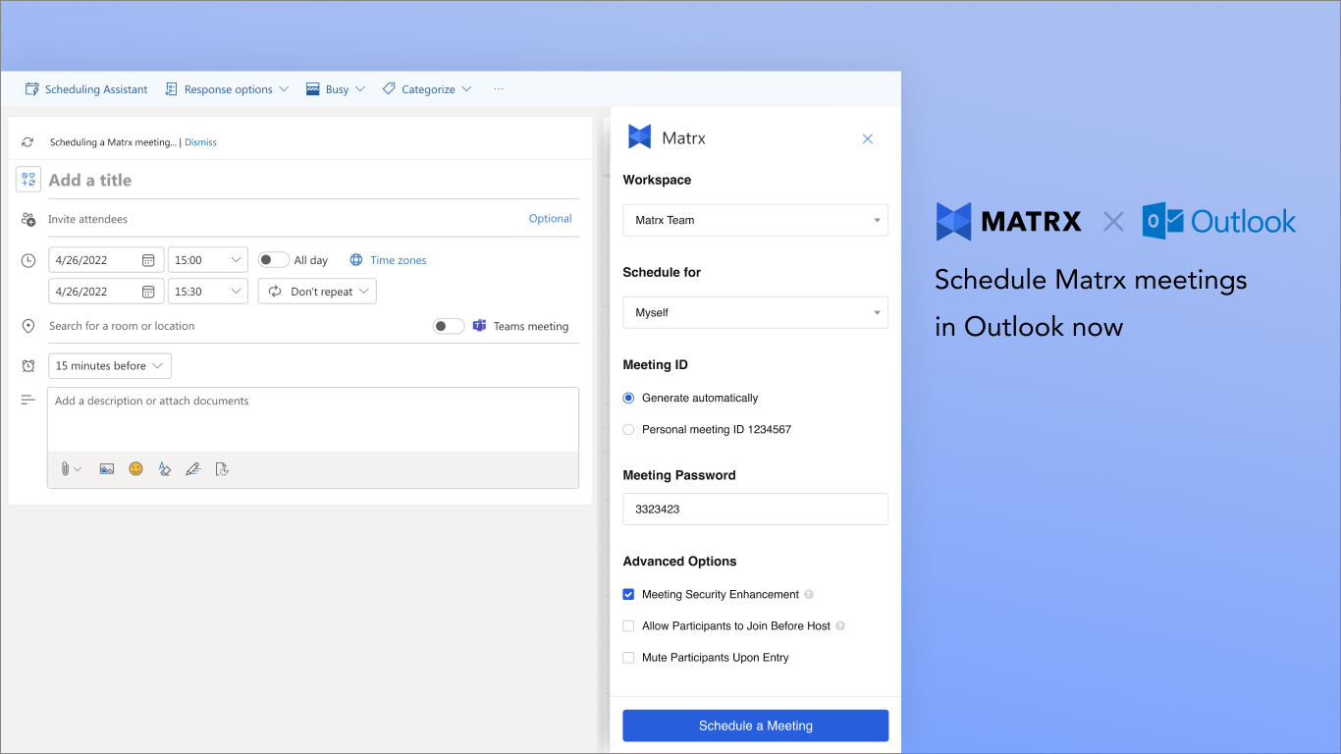Open the 15 minutes before reminder dropdown
1341x754 pixels.
(110, 366)
